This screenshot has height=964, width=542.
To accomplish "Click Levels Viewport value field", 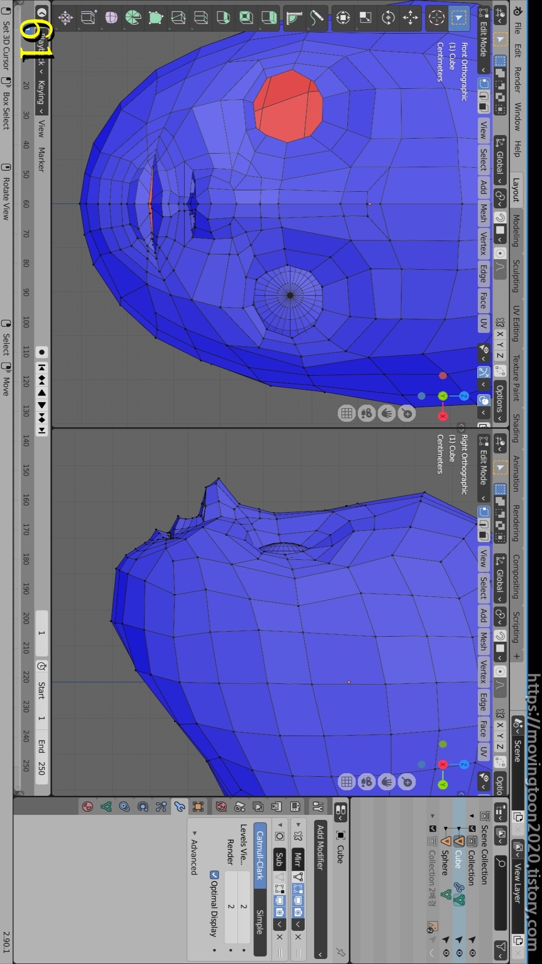I will pos(244,907).
